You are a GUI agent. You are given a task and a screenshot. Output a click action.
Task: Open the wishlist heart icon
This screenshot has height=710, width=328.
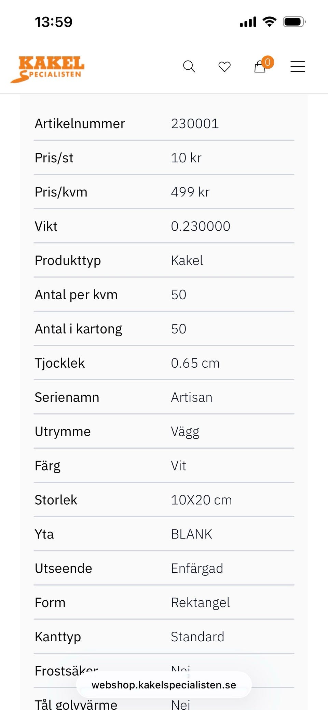pos(224,67)
